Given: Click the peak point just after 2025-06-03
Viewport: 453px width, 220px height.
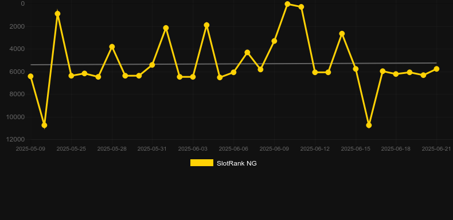Looking at the screenshot, I should 206,25.
